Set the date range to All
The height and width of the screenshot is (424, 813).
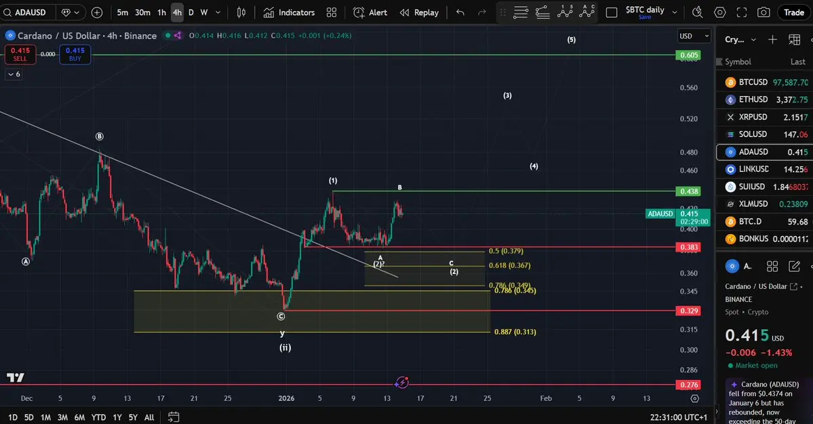point(149,417)
